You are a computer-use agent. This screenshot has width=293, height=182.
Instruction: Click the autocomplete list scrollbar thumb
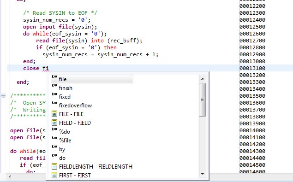(x=202, y=100)
